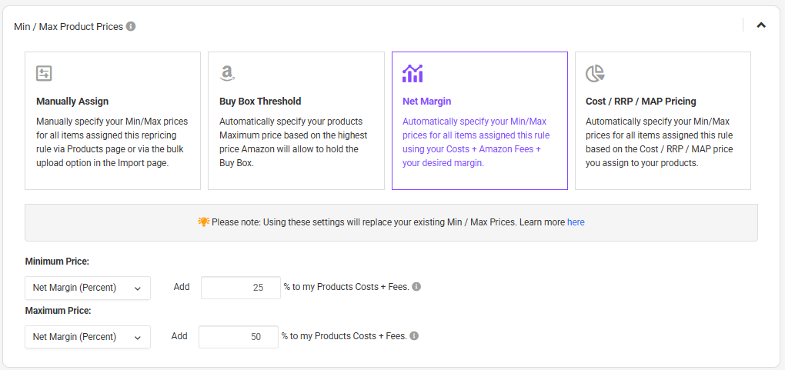Collapse the Min / Max Product Prices section
Viewport: 785px width, 370px height.
761,25
